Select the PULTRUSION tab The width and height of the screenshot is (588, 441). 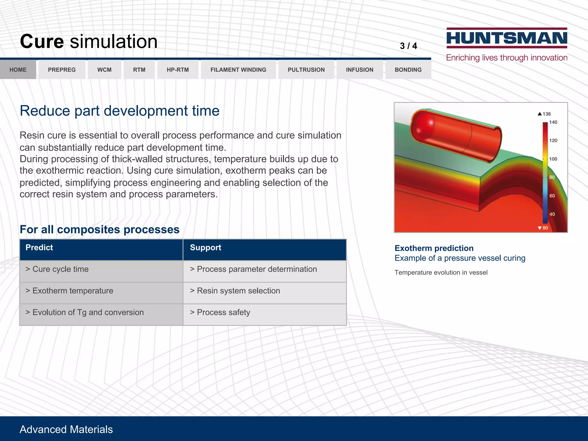(306, 70)
